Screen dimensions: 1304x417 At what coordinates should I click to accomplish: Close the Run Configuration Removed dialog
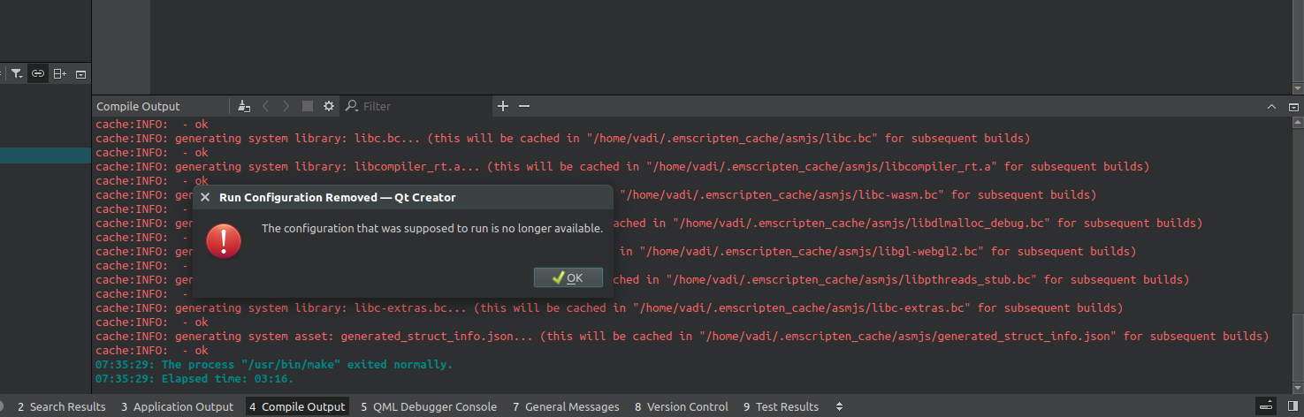coord(205,198)
